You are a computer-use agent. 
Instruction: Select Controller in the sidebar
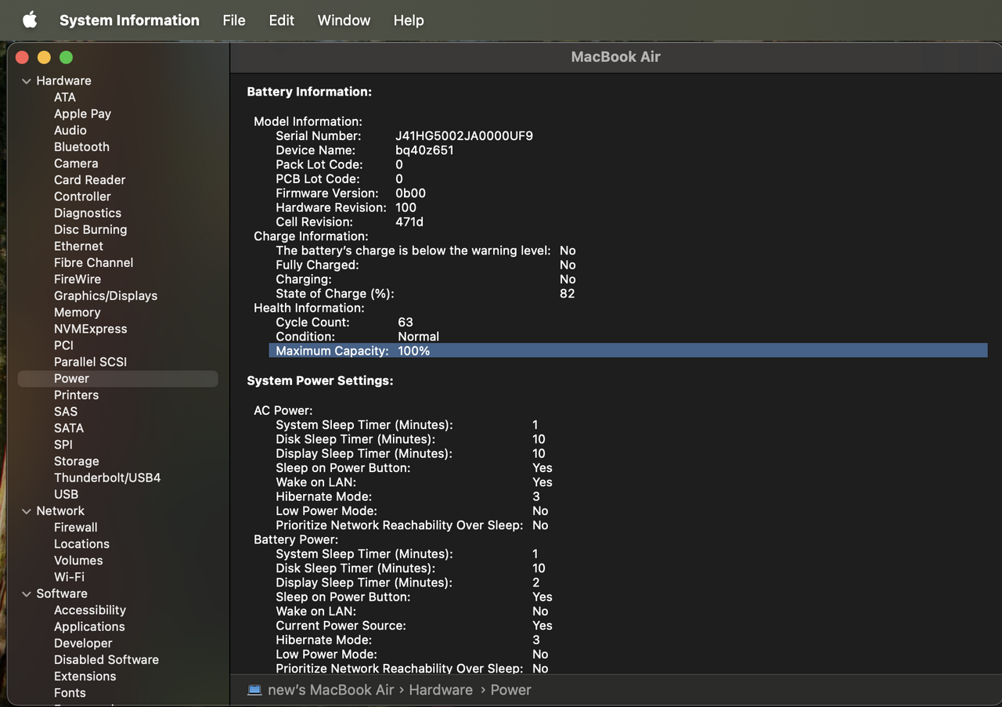[82, 197]
